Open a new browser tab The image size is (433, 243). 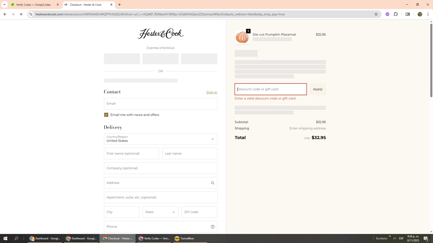point(120,5)
